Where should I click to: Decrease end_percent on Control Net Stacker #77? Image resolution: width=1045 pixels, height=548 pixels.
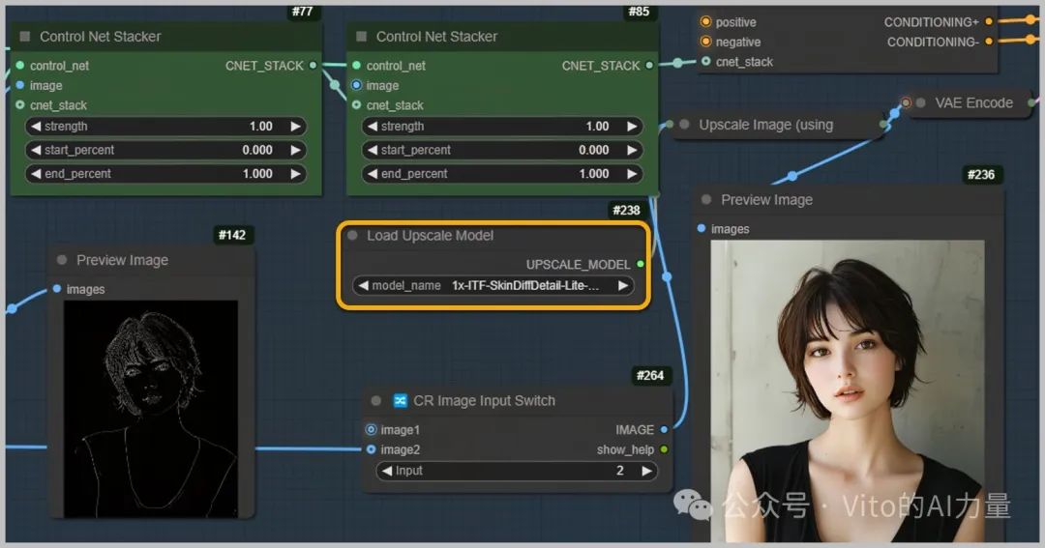tap(36, 174)
